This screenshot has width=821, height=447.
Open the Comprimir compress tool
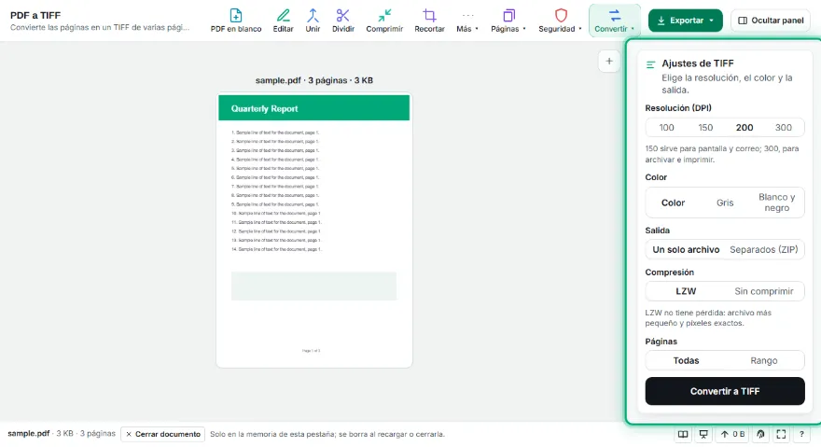pyautogui.click(x=384, y=21)
